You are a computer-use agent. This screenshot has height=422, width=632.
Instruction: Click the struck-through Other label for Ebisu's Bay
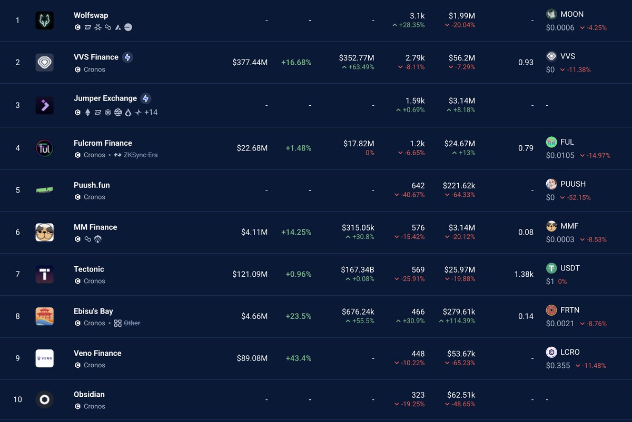click(132, 323)
